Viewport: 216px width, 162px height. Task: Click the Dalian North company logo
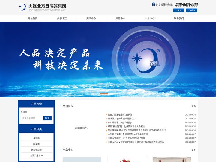[42, 7]
